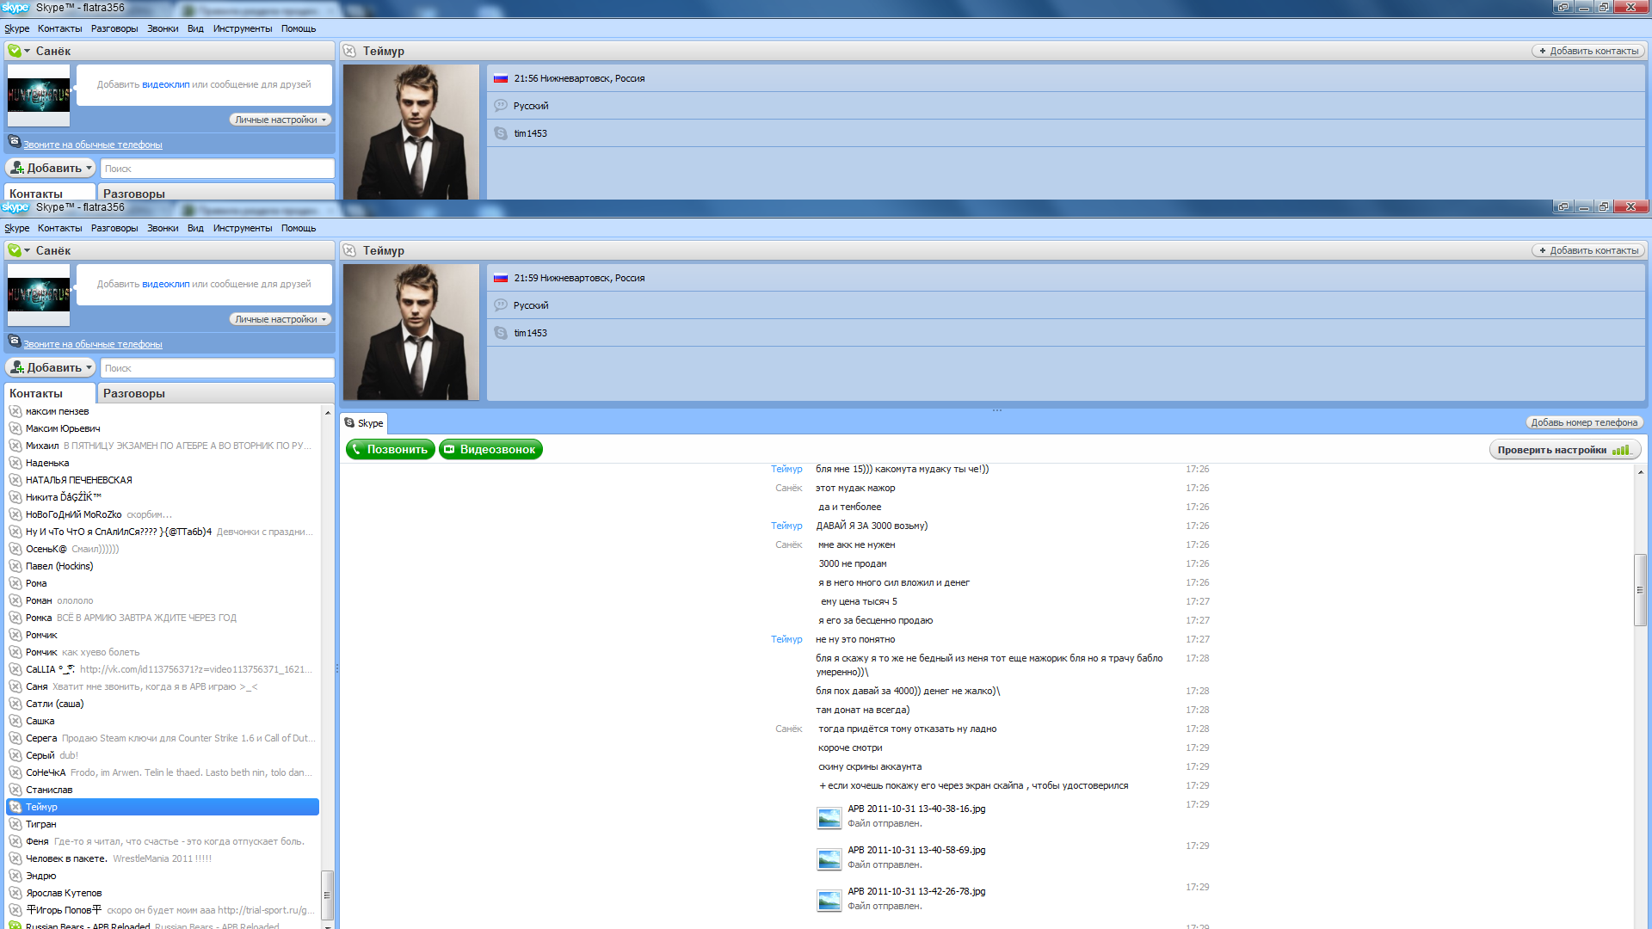Click the contact list scrollbar thumb

327,895
